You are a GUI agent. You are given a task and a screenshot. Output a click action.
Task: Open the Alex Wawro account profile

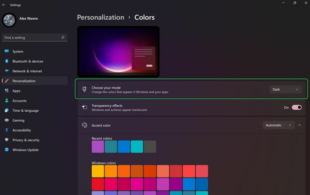[28, 18]
